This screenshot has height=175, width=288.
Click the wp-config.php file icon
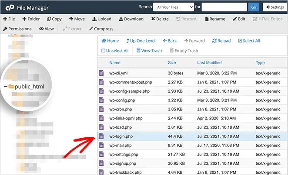tap(101, 100)
